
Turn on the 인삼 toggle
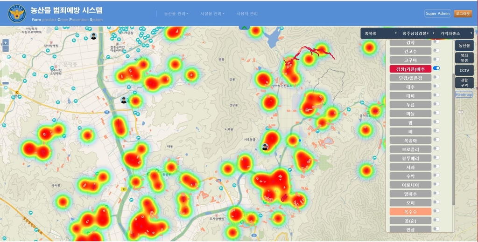click(436, 229)
